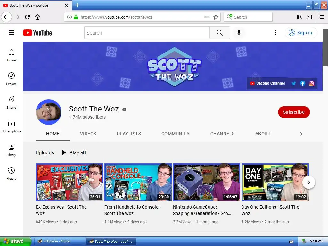Focus the browser Search box
This screenshot has height=246, width=328.
pos(248,17)
